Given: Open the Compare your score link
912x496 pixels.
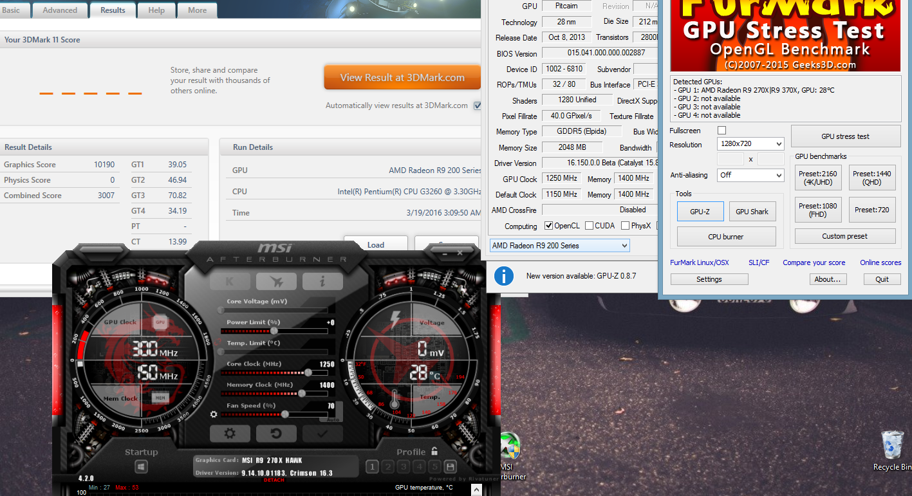Looking at the screenshot, I should 814,262.
